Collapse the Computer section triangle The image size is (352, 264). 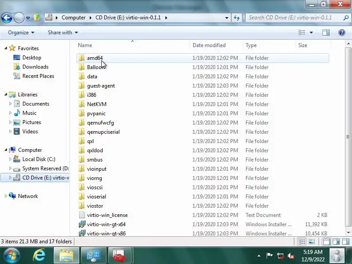tap(6, 150)
